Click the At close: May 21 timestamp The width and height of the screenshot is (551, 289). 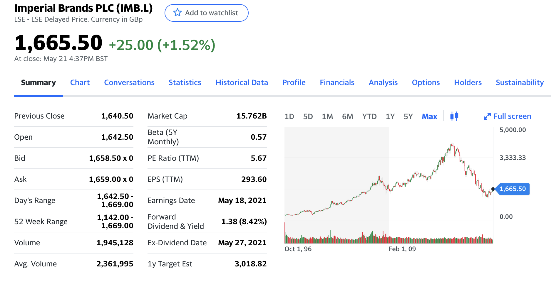[61, 59]
